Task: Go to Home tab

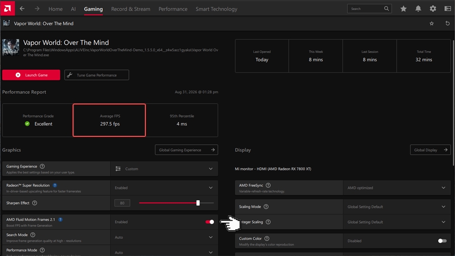Action: pos(56,9)
